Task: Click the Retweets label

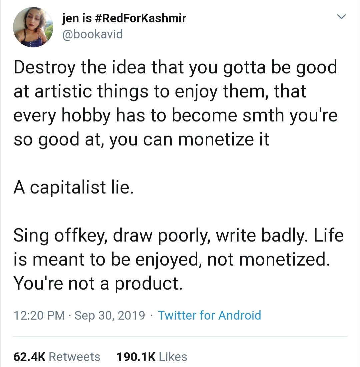Action: point(74,357)
